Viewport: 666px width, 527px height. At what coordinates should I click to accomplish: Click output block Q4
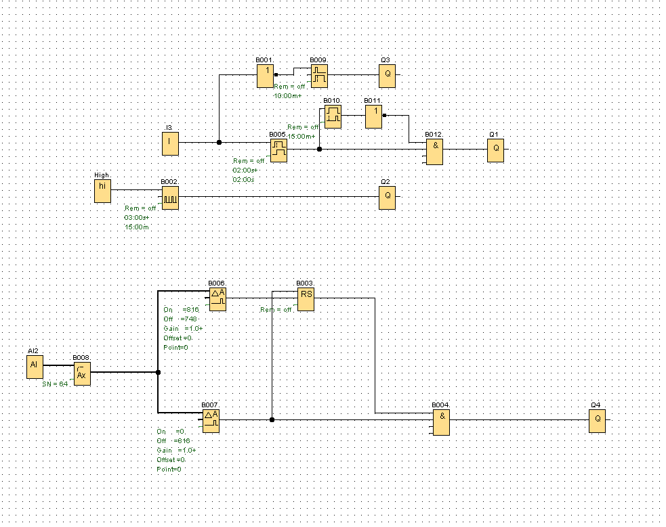coord(597,421)
